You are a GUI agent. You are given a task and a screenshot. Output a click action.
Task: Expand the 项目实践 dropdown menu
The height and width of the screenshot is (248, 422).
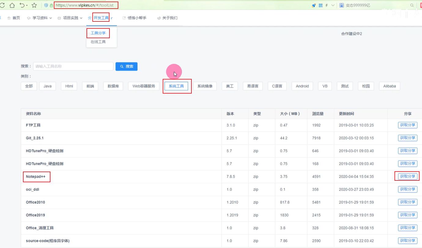[70, 18]
